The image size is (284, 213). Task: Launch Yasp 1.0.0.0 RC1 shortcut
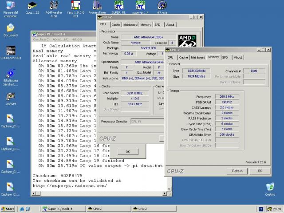tap(75, 9)
